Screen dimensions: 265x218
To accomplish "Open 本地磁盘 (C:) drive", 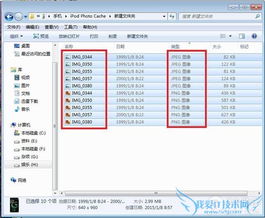I will (x=30, y=133).
